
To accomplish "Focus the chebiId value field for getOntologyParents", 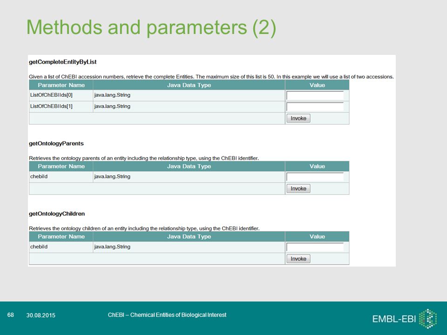I will [x=315, y=177].
